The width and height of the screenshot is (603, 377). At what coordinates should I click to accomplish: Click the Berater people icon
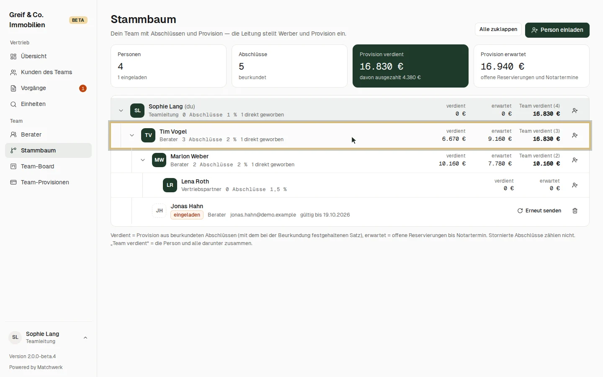click(13, 135)
